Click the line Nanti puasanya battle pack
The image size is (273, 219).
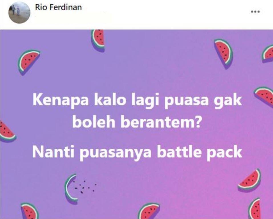coord(137,152)
